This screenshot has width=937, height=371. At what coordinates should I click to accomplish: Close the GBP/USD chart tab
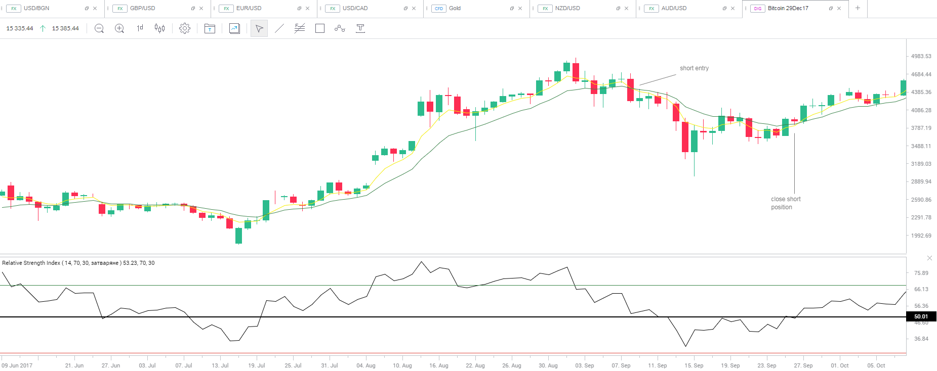[x=201, y=9]
